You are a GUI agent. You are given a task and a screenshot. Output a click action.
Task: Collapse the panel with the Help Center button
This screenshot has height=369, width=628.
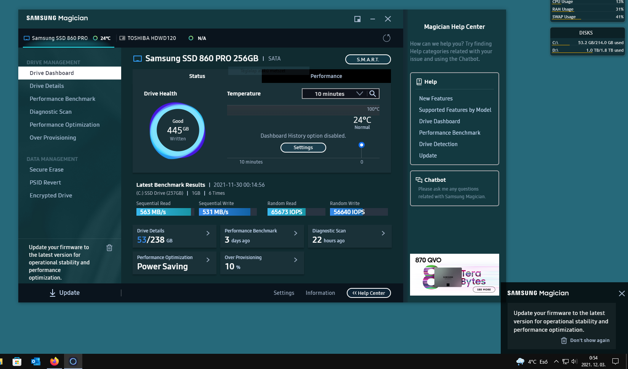[369, 293]
